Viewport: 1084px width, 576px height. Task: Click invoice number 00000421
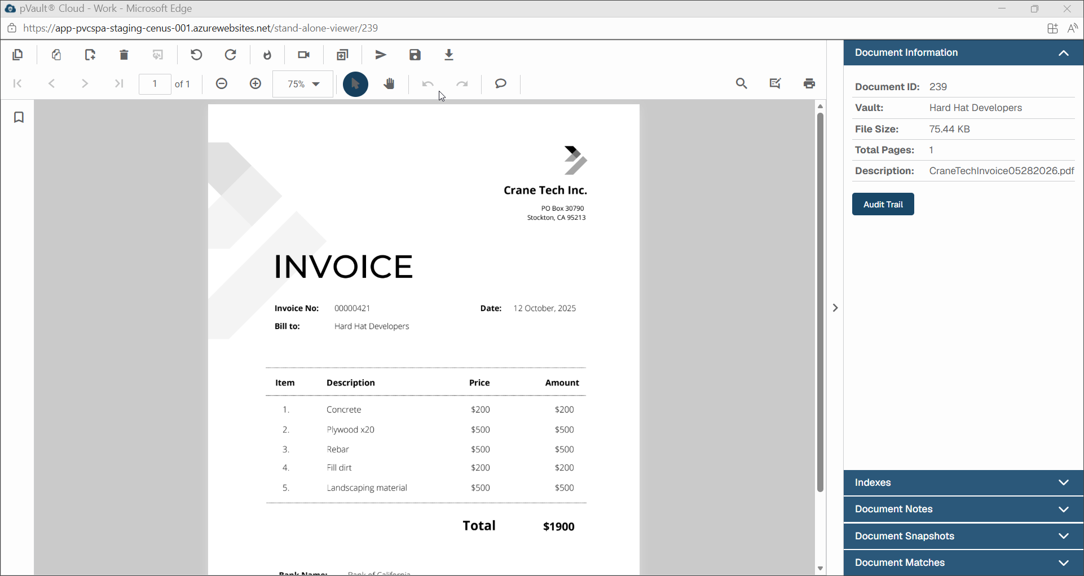coord(352,308)
